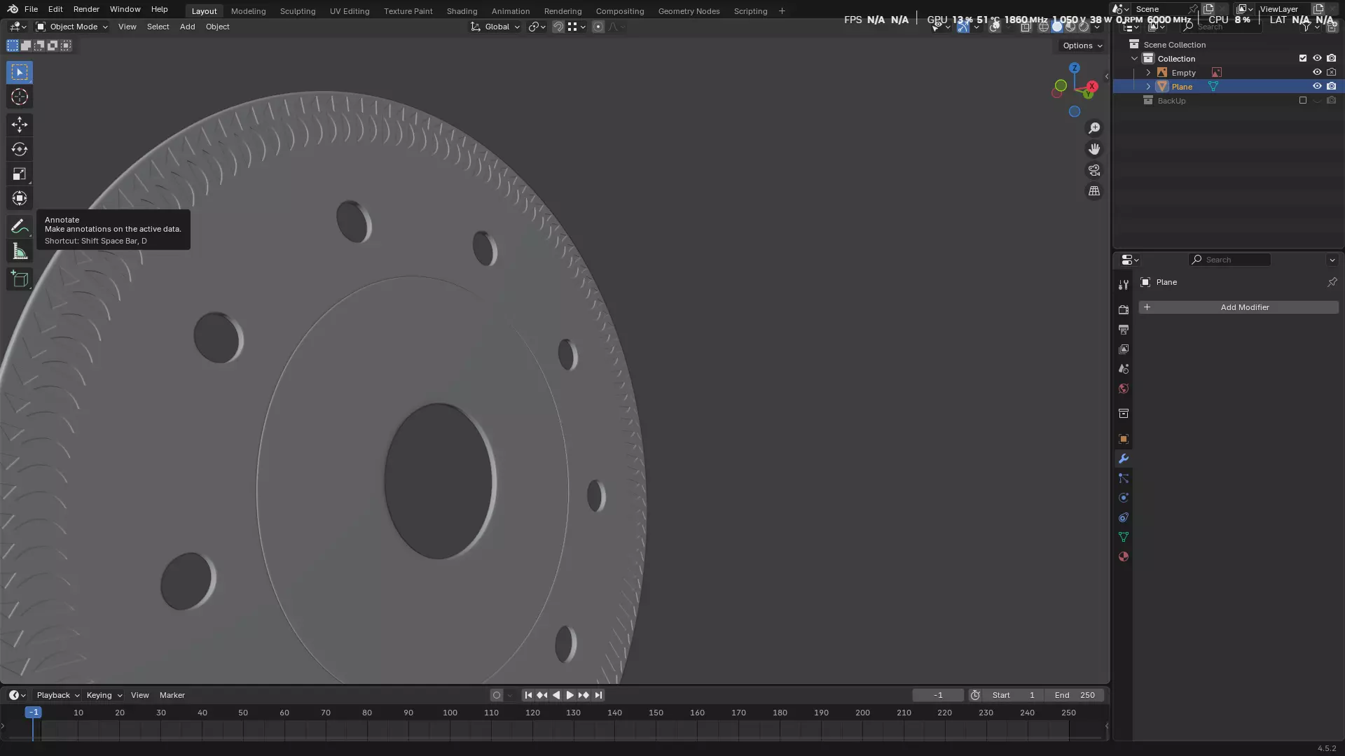Open the Particles properties tab
The height and width of the screenshot is (756, 1345).
coord(1124,478)
